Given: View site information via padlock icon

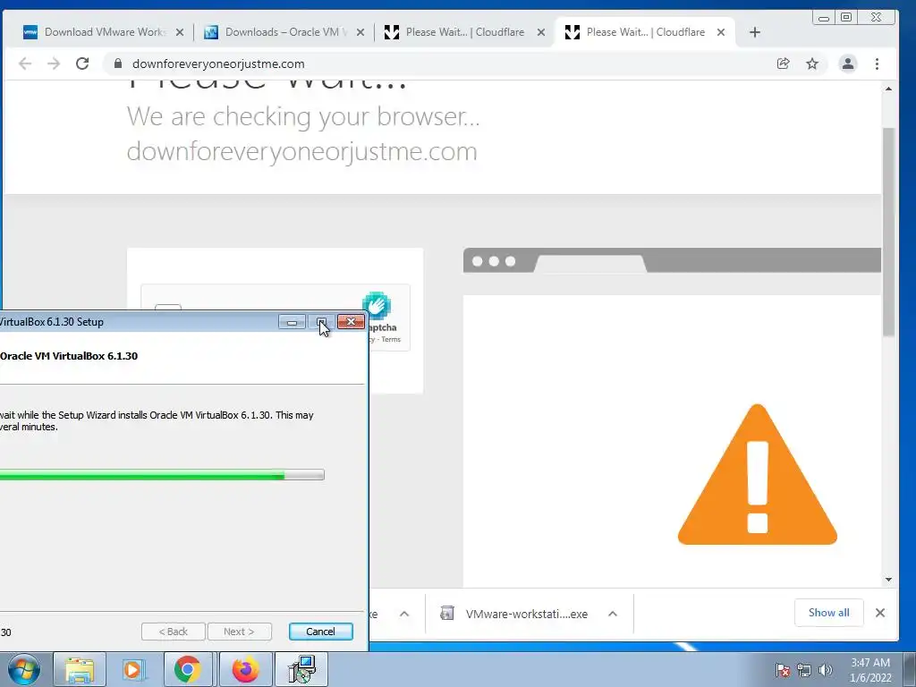Looking at the screenshot, I should coord(118,64).
